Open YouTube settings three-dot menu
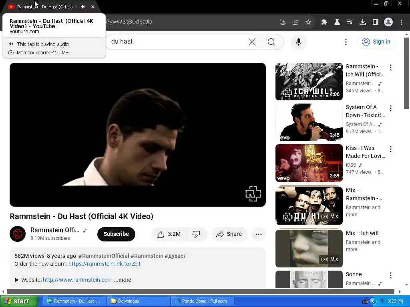 click(x=346, y=42)
